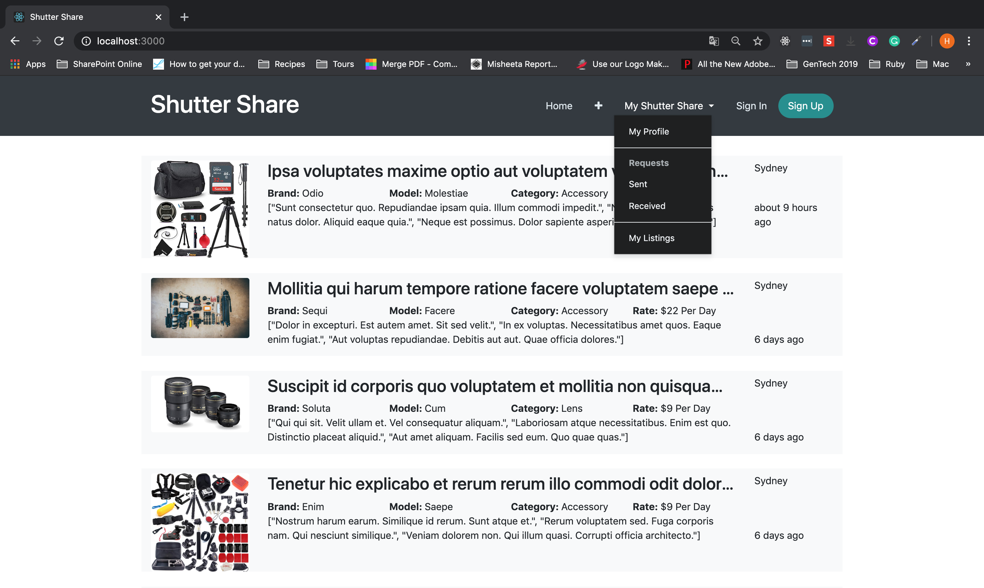Choose Received in the Requests menu

647,206
